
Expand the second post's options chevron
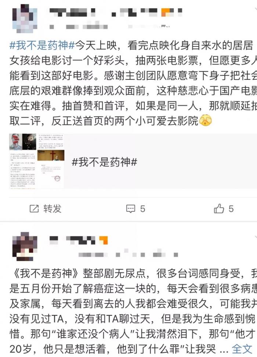click(255, 238)
